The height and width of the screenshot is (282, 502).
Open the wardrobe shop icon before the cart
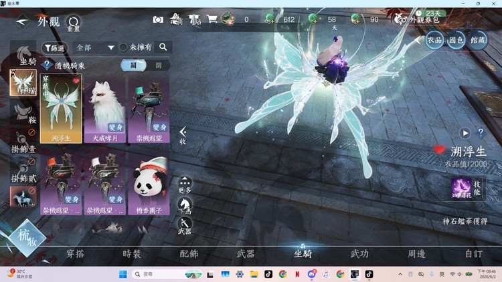tap(194, 19)
